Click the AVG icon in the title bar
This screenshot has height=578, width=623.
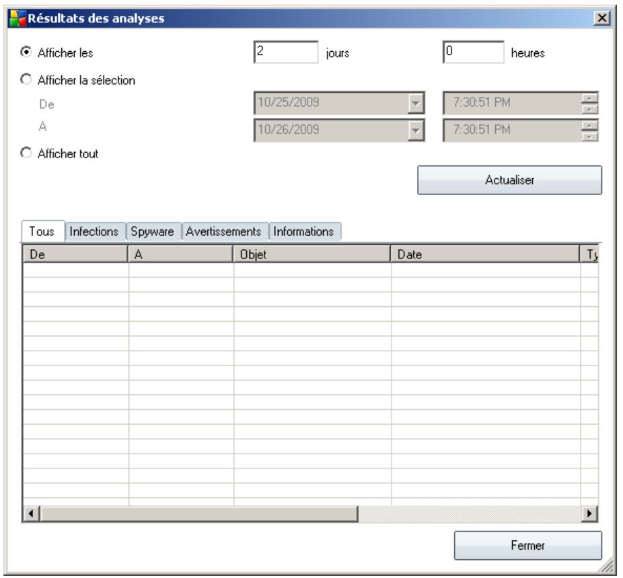(x=17, y=18)
